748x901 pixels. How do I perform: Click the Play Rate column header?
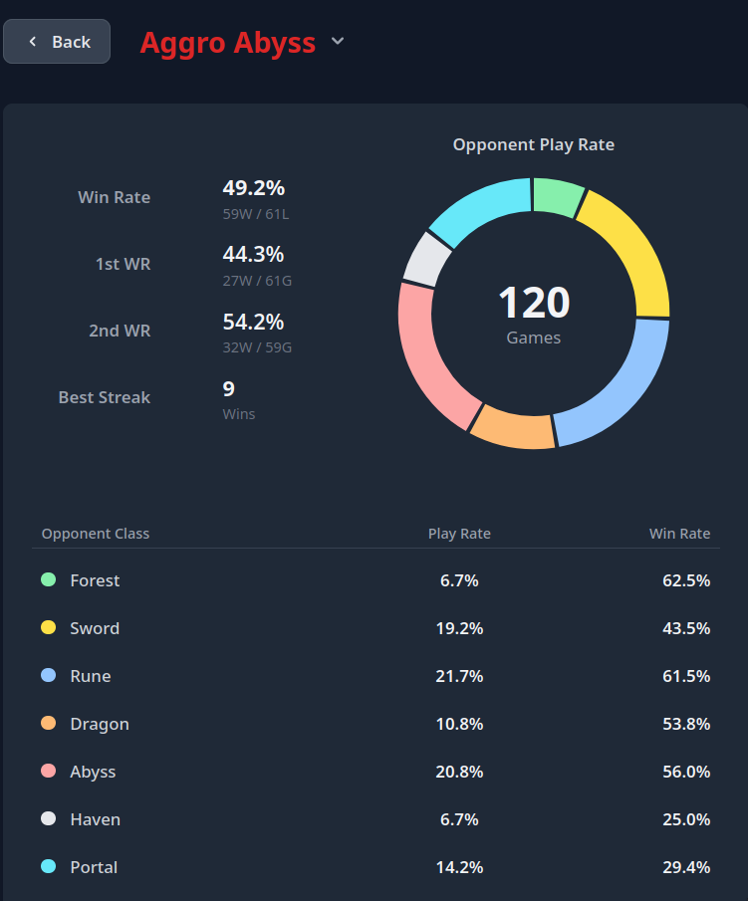click(x=459, y=534)
